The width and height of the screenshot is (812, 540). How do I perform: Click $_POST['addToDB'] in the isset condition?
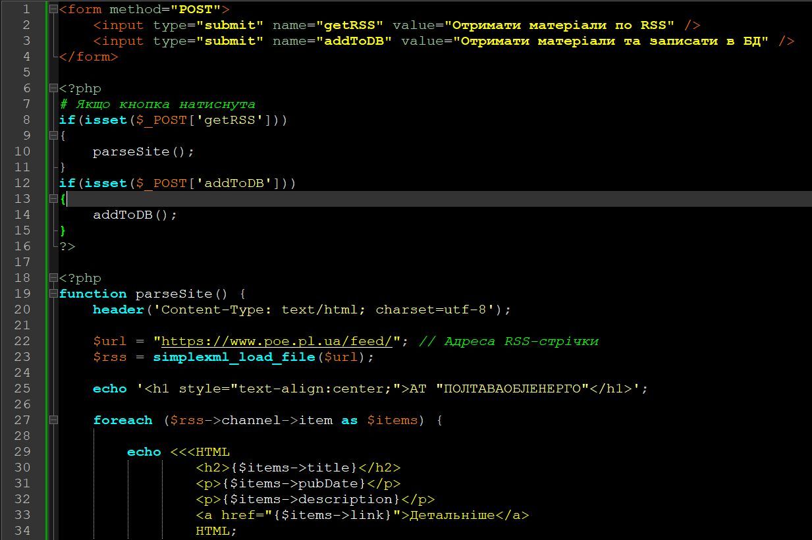(209, 183)
